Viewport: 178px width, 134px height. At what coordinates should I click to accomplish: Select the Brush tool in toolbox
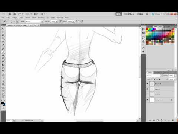[3, 52]
